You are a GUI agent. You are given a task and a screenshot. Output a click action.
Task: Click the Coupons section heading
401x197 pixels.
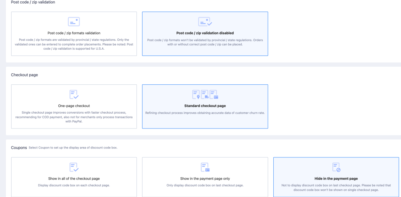pyautogui.click(x=19, y=147)
